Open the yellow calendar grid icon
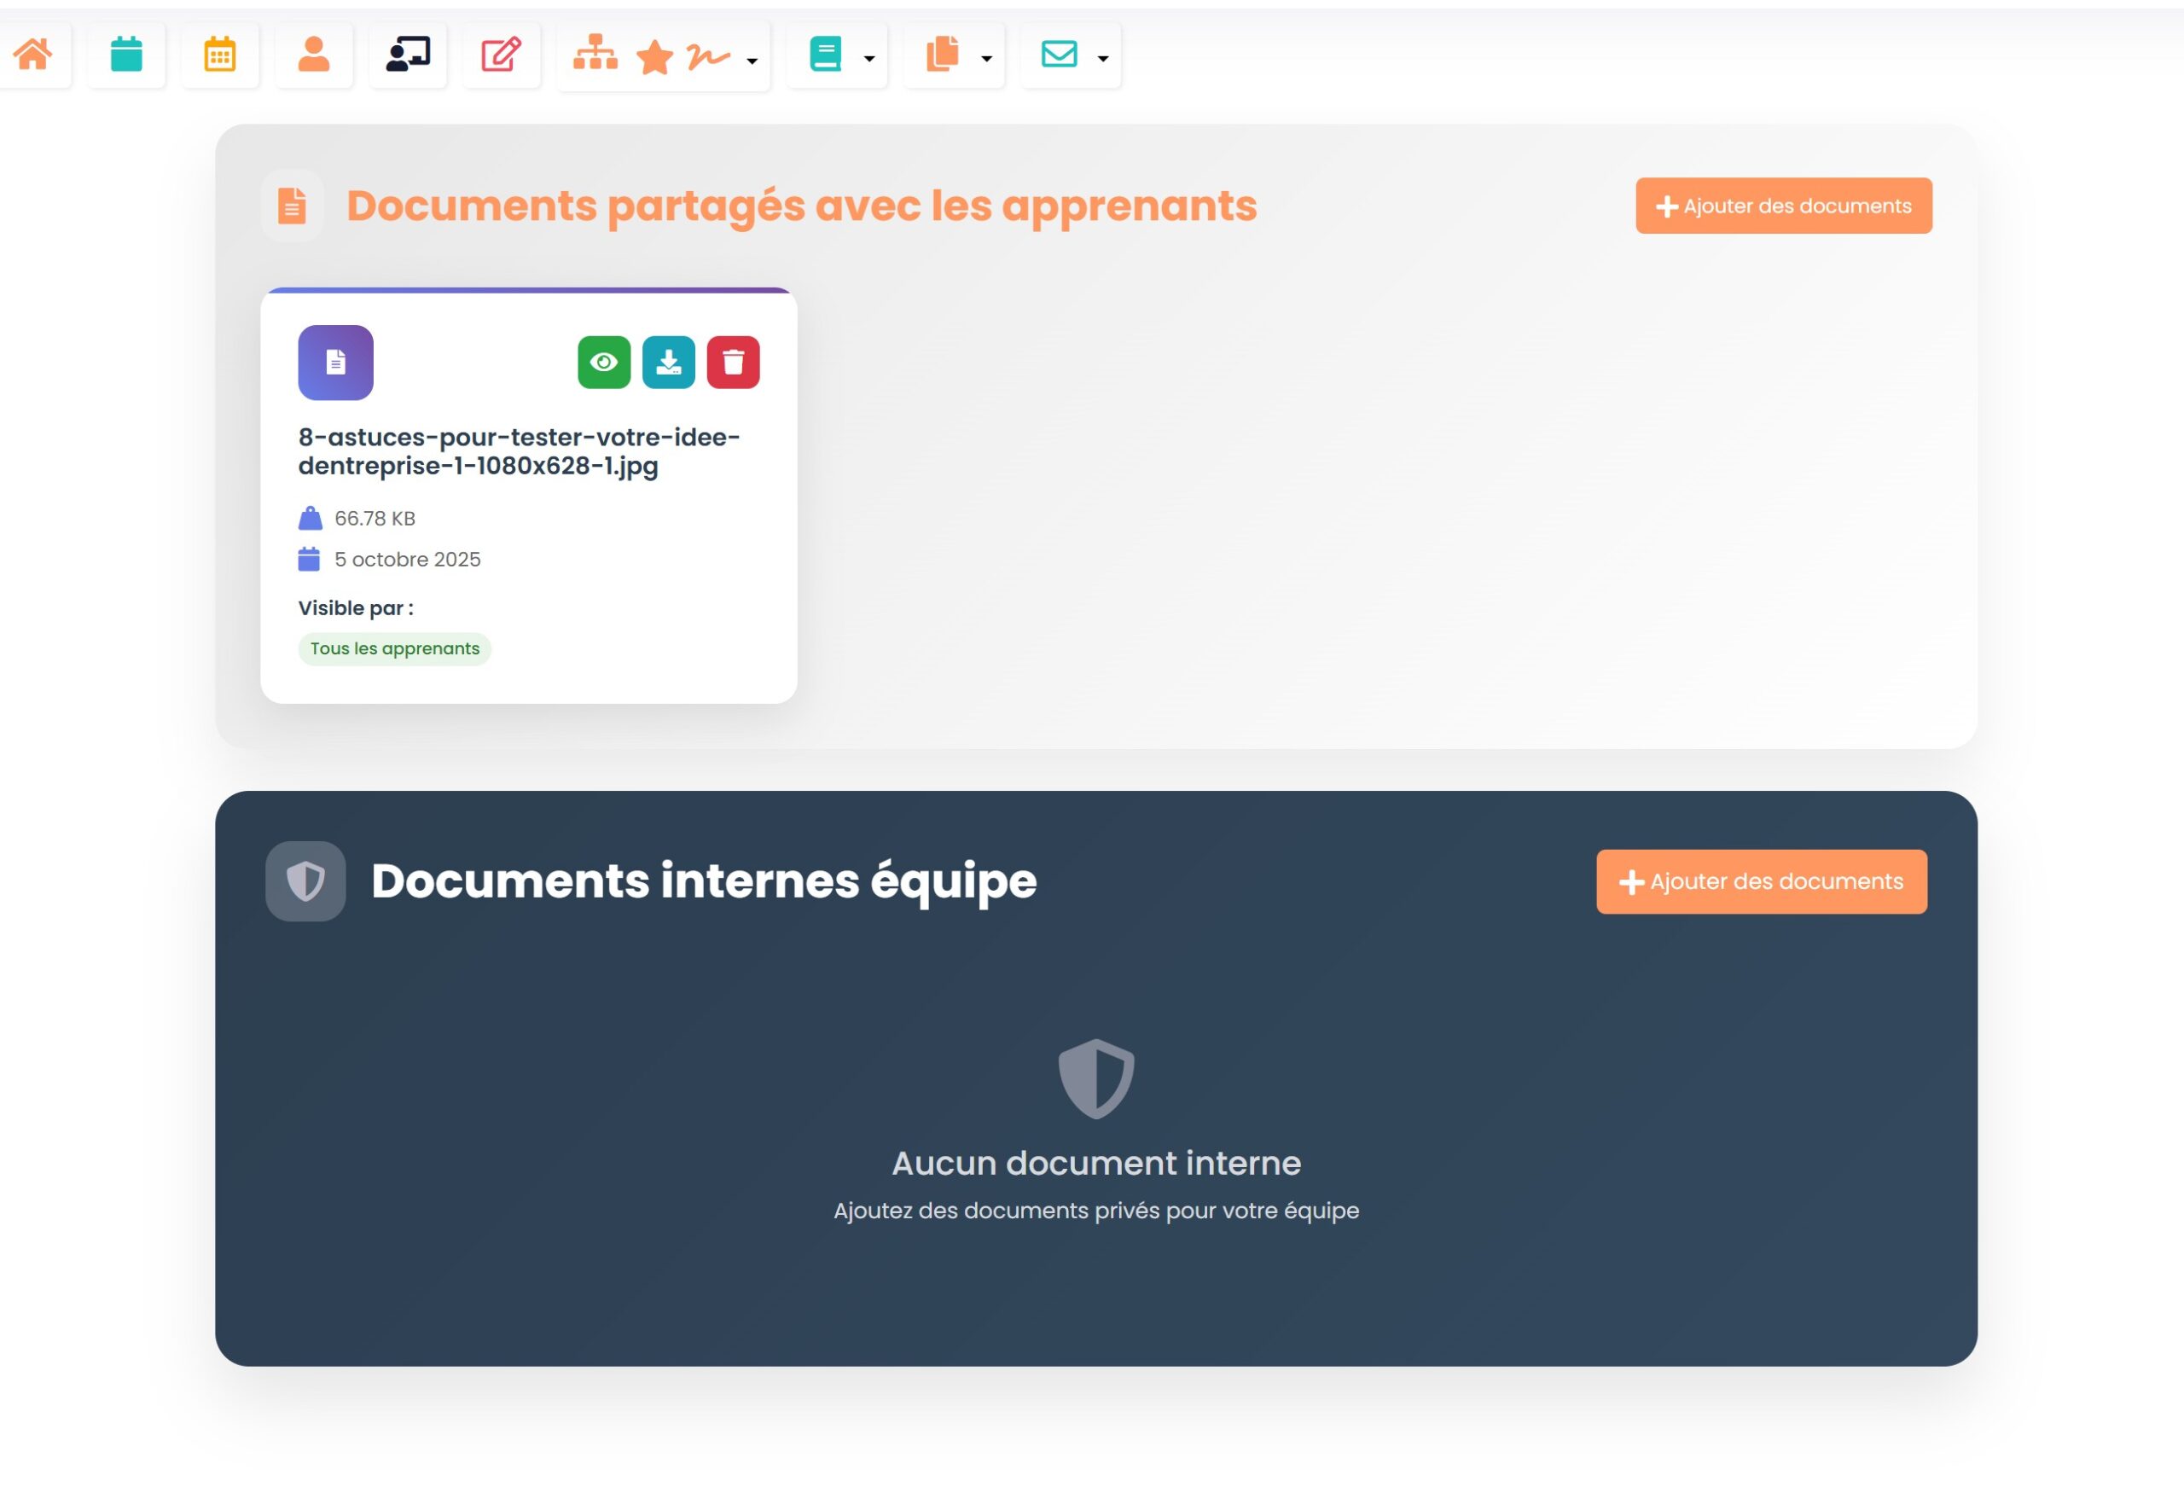Image resolution: width=2184 pixels, height=1493 pixels. [x=220, y=55]
